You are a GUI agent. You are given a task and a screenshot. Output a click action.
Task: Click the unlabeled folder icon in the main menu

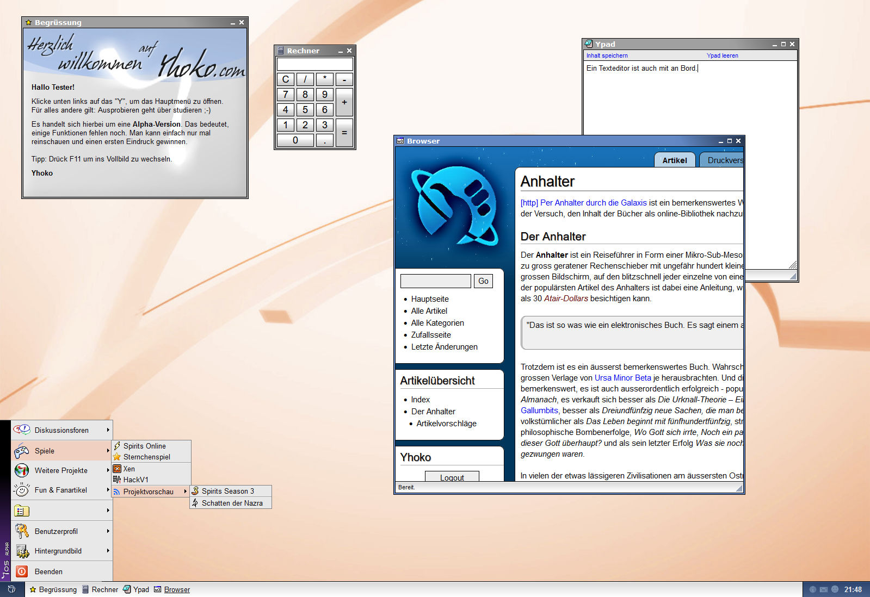[x=22, y=511]
